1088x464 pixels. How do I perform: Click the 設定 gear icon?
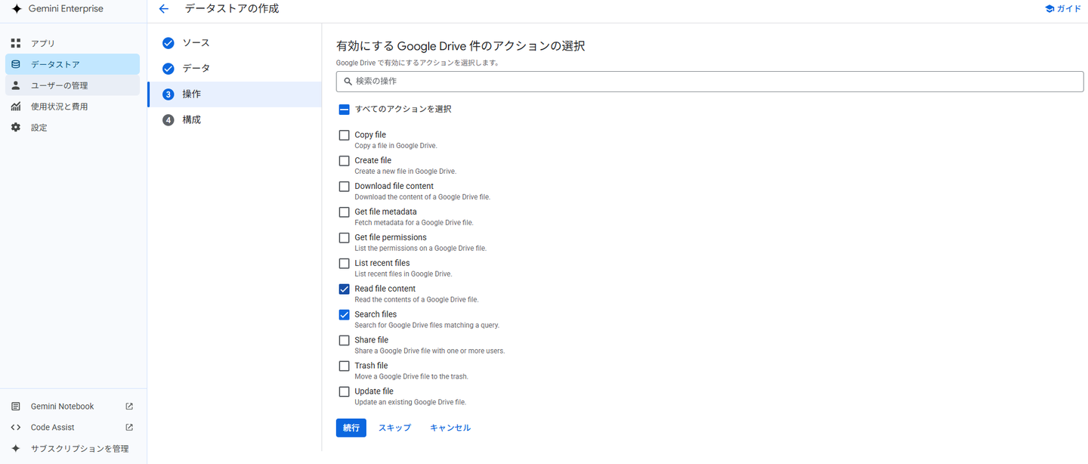[16, 128]
